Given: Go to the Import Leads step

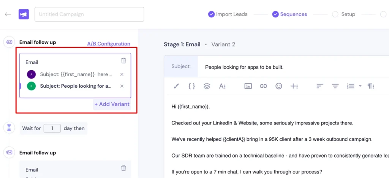Looking at the screenshot, I should [228, 14].
